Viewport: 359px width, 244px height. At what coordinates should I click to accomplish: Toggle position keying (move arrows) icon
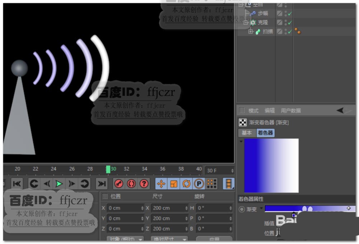[x=161, y=184]
